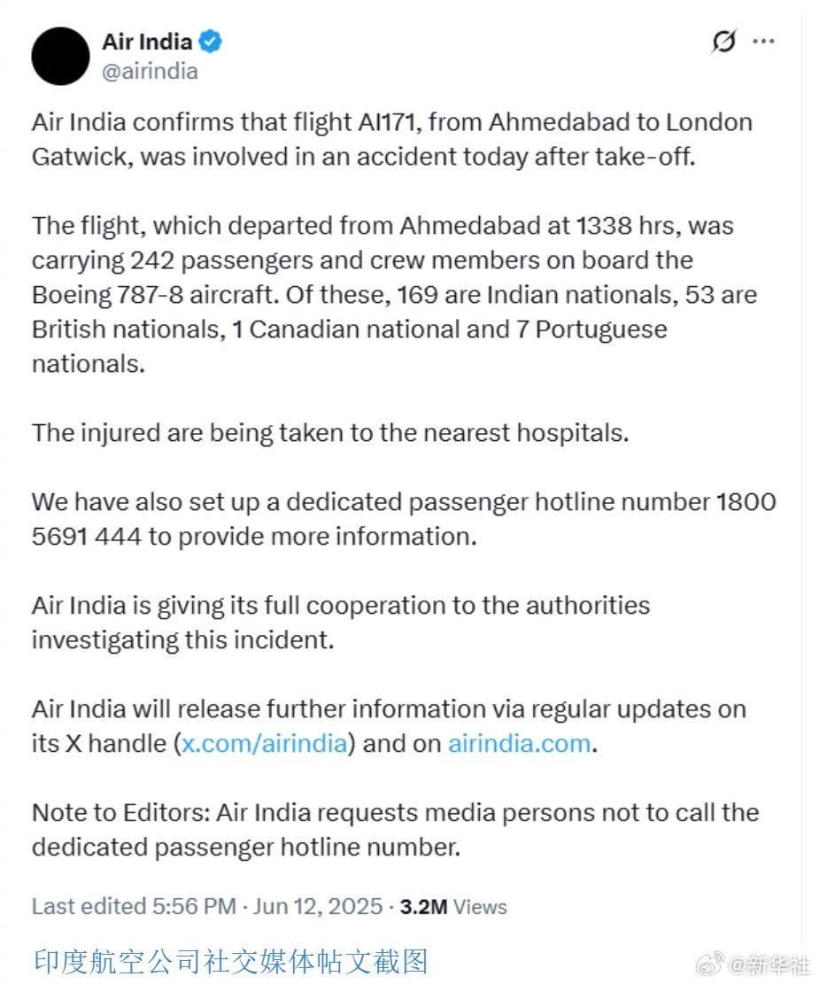Click the injured taken to hospitals sentence
The width and height of the screenshot is (819, 984).
[330, 433]
